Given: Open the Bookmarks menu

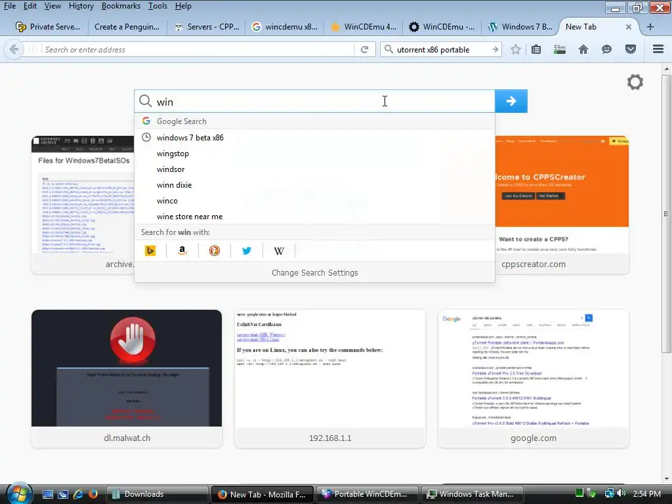Looking at the screenshot, I should coord(121,6).
